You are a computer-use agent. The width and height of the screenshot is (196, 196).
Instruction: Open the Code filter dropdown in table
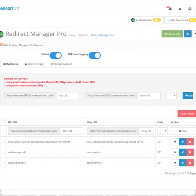[162, 131]
